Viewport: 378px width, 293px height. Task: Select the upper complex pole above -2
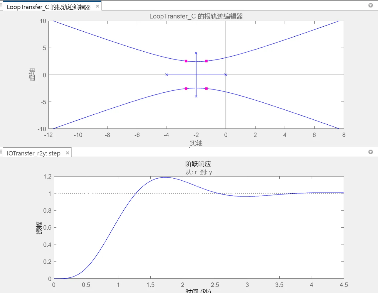click(x=196, y=53)
